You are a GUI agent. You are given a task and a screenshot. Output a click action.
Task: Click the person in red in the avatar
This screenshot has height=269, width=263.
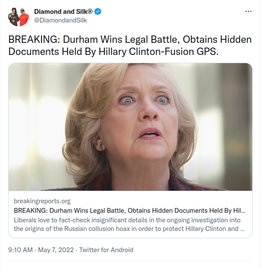(x=23, y=17)
